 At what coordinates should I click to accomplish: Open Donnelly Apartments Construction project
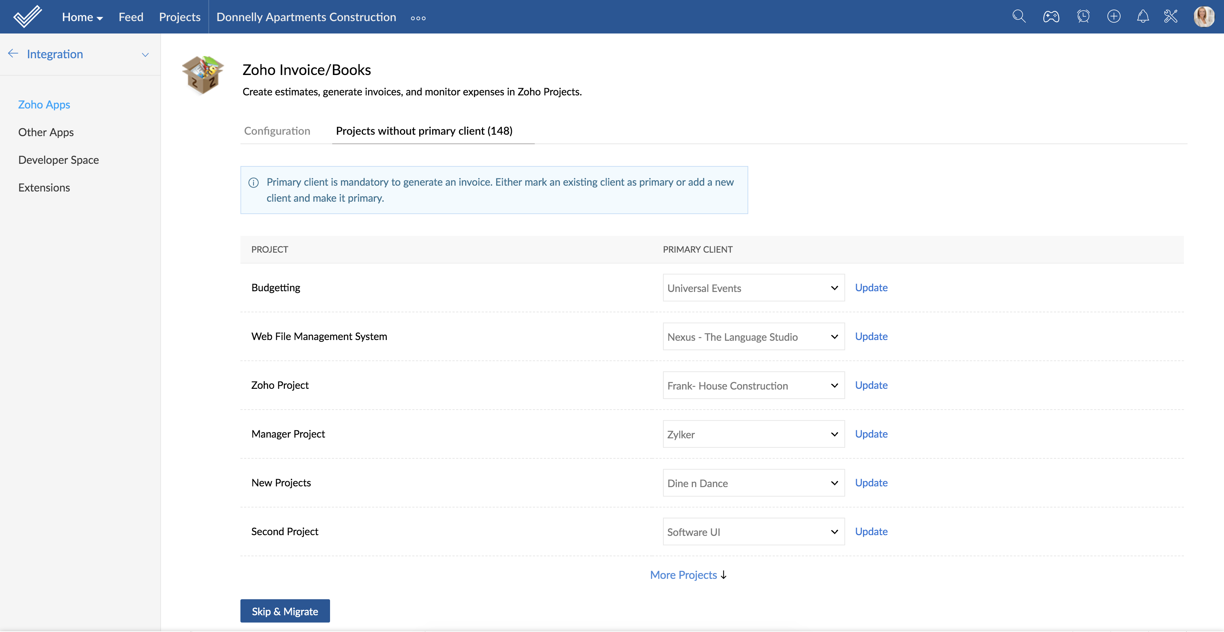306,17
